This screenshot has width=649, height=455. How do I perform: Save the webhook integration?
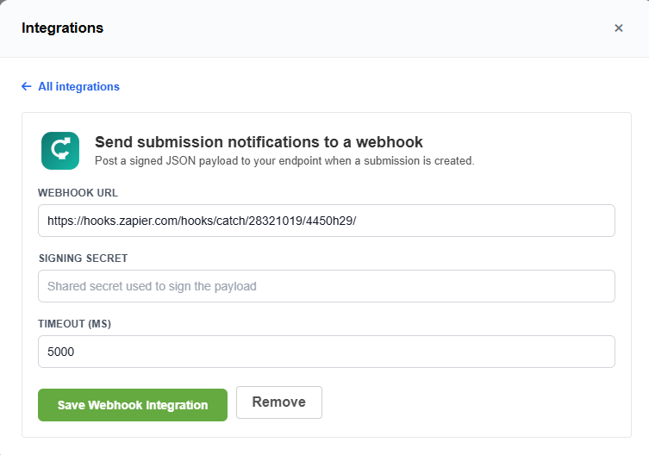tap(133, 405)
